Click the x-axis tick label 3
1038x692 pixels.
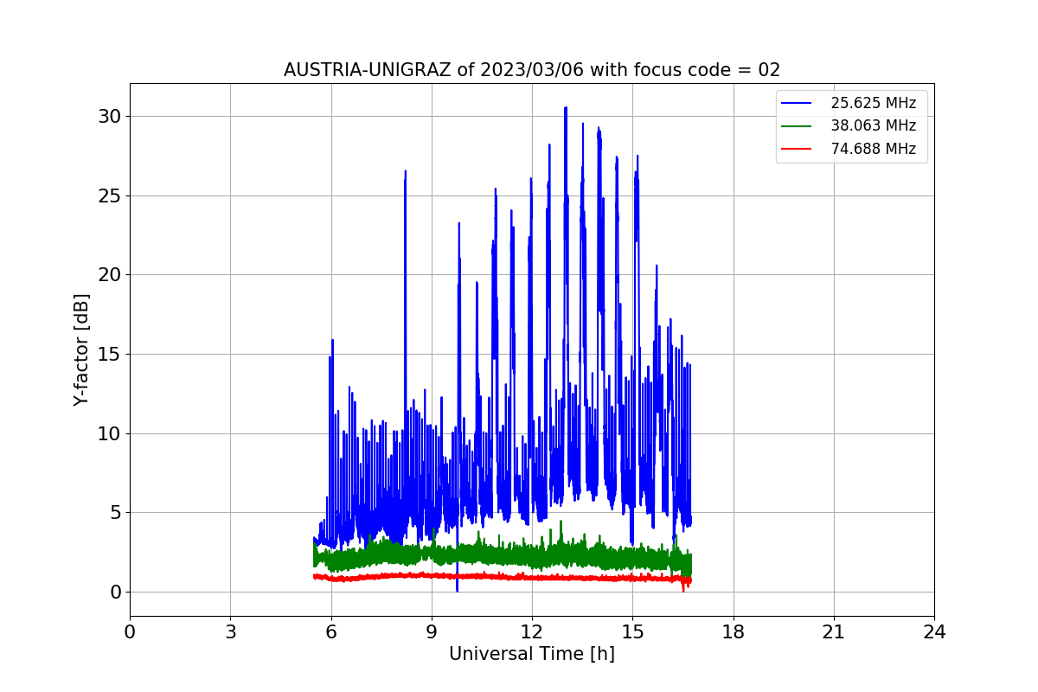(230, 631)
